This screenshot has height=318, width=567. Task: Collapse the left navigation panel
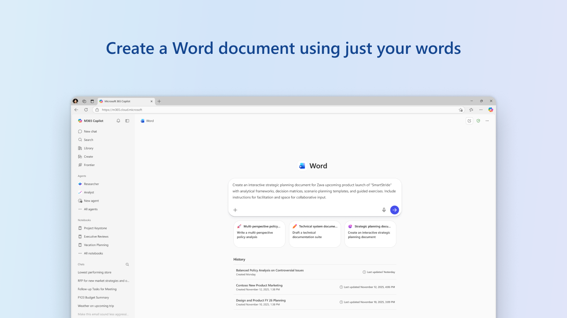(127, 121)
